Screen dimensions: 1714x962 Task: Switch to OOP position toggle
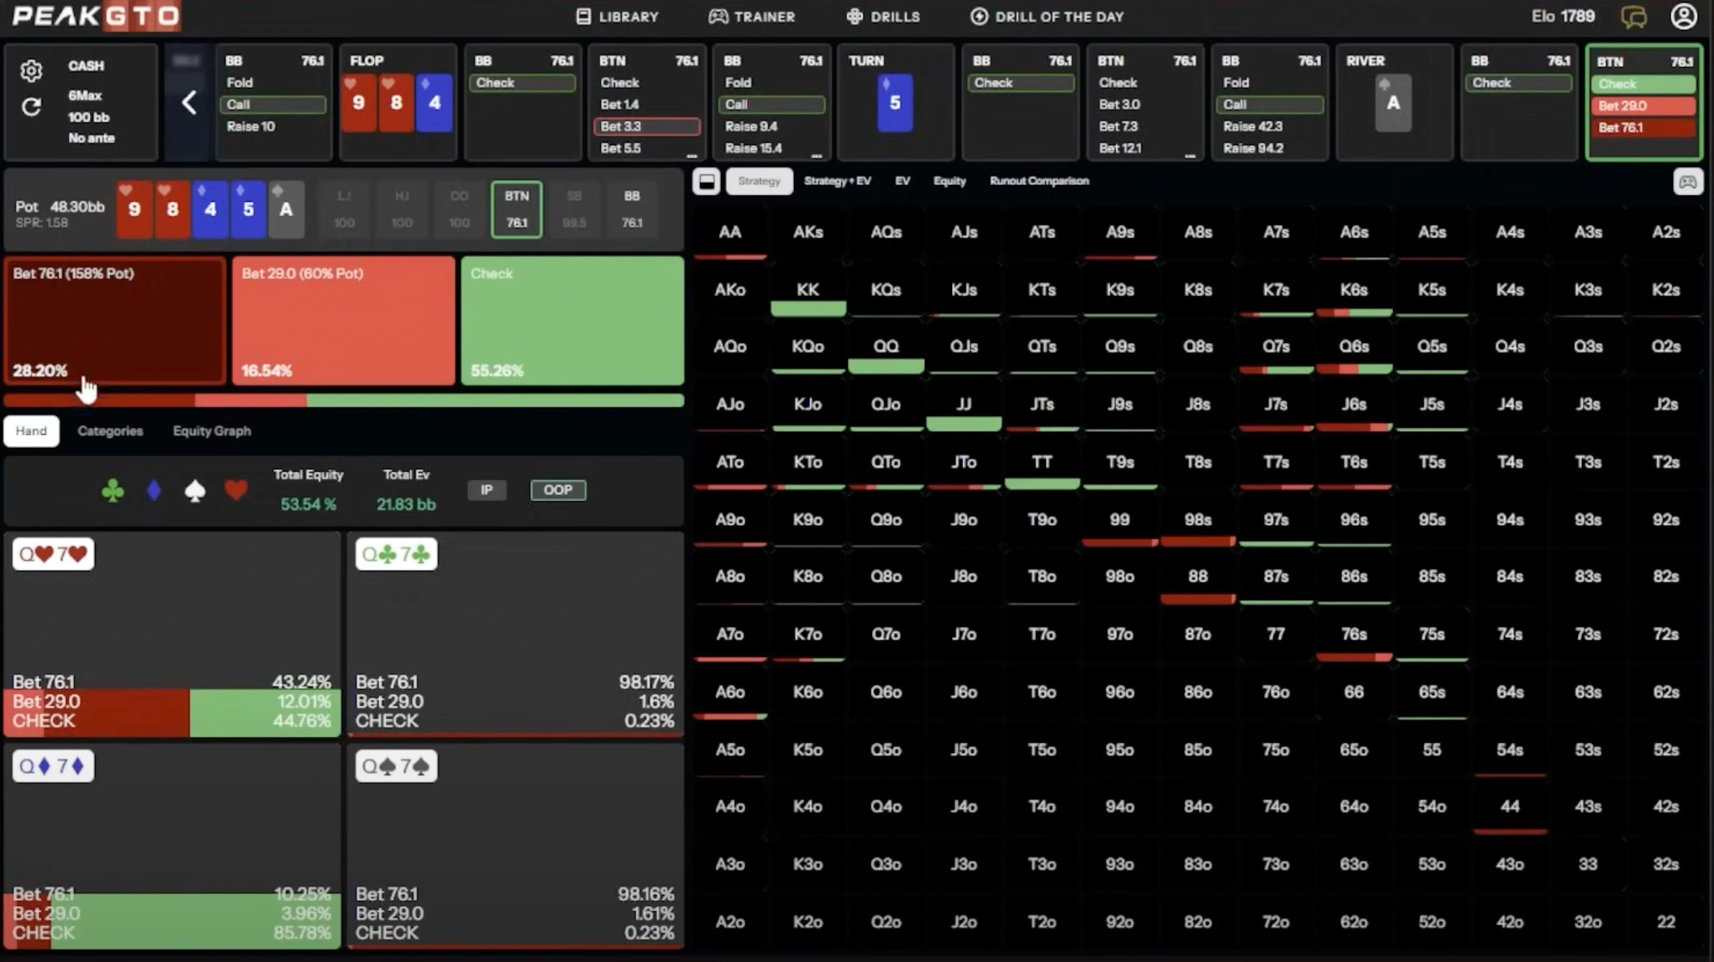point(557,490)
